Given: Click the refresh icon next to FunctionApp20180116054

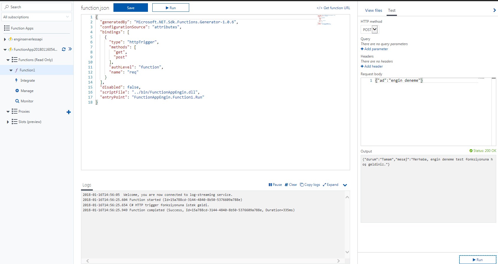Looking at the screenshot, I should tap(64, 49).
